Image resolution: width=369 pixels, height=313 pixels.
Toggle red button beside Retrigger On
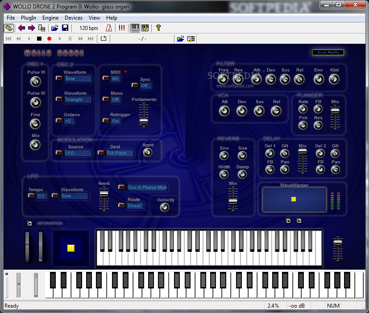coord(106,121)
